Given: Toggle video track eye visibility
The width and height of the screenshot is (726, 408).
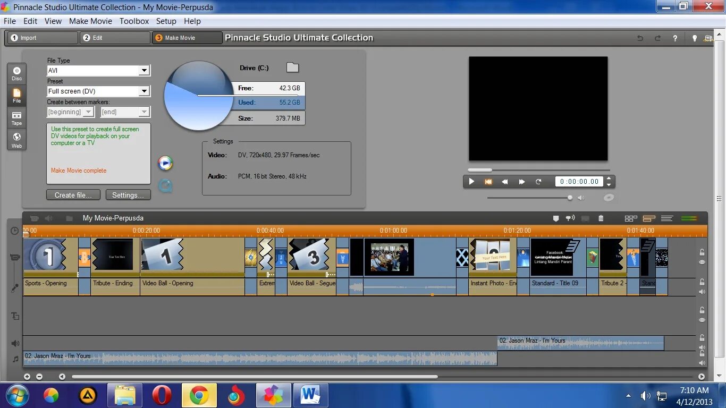Looking at the screenshot, I should [702, 262].
